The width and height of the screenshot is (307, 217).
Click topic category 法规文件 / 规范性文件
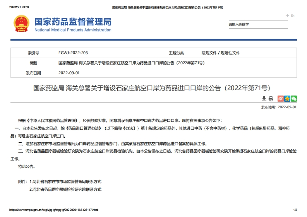pyautogui.click(x=221, y=53)
